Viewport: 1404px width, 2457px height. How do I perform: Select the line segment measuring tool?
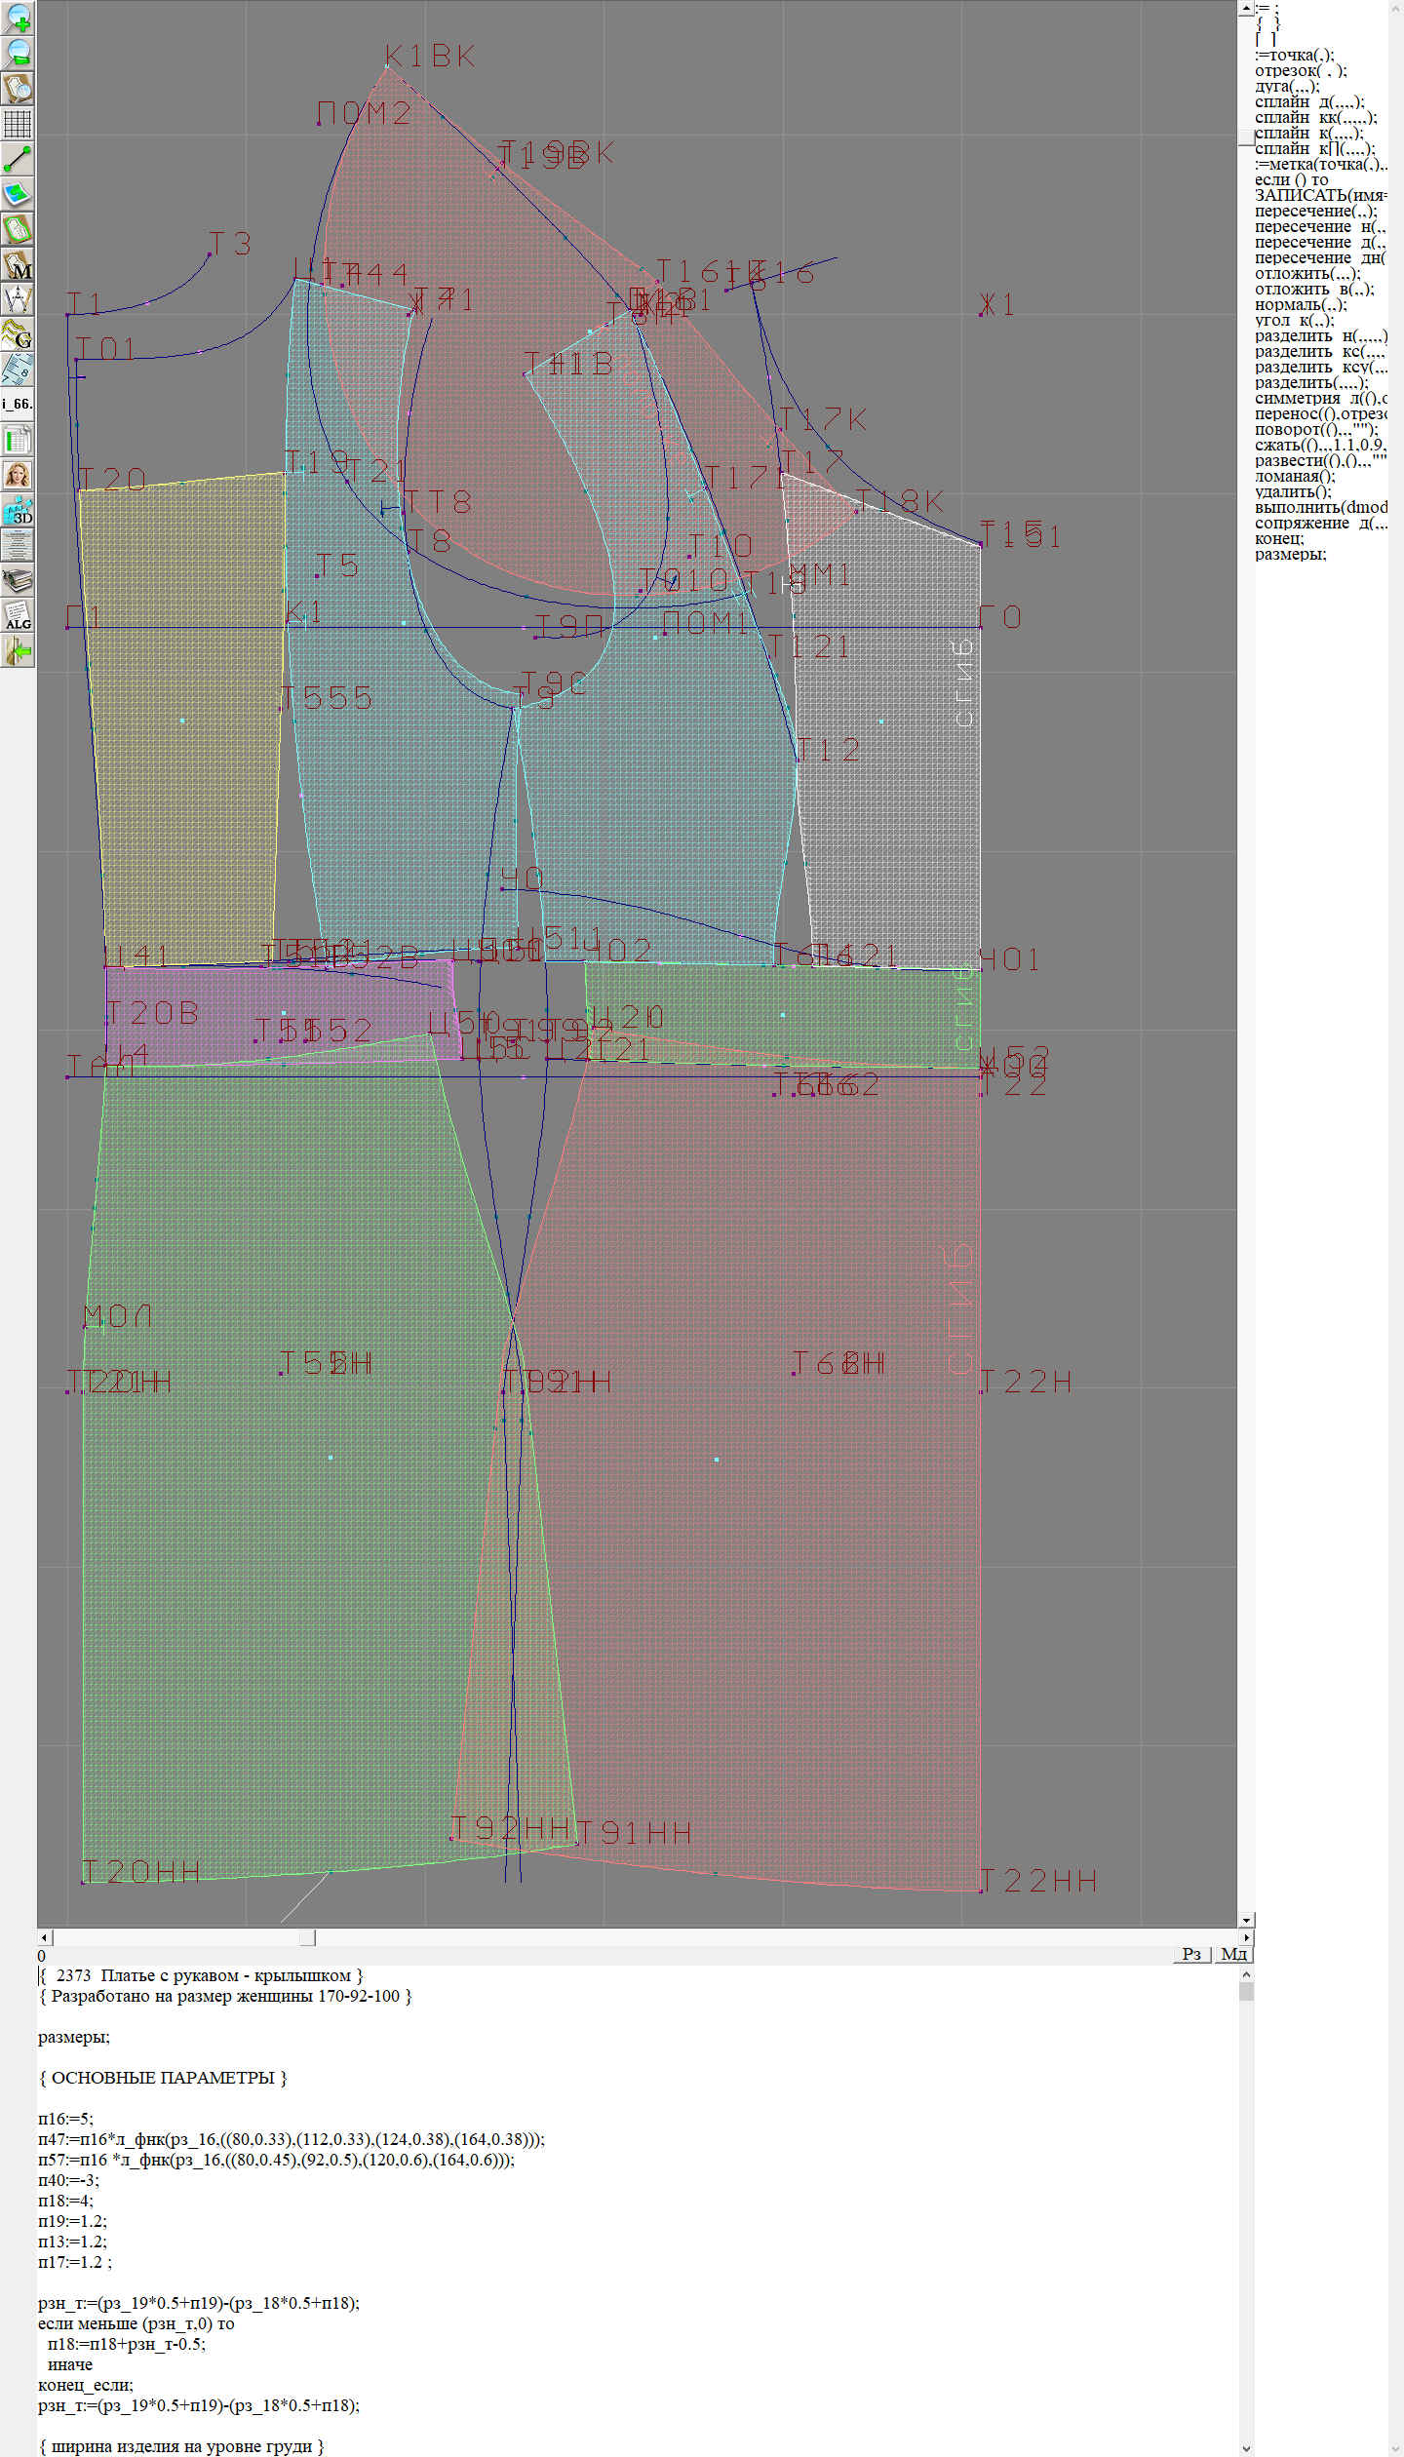click(18, 159)
